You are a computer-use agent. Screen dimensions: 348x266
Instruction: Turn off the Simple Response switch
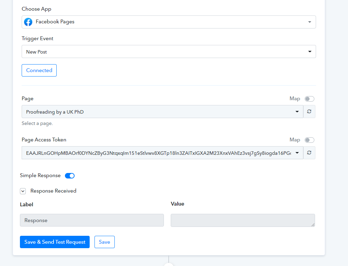point(70,176)
